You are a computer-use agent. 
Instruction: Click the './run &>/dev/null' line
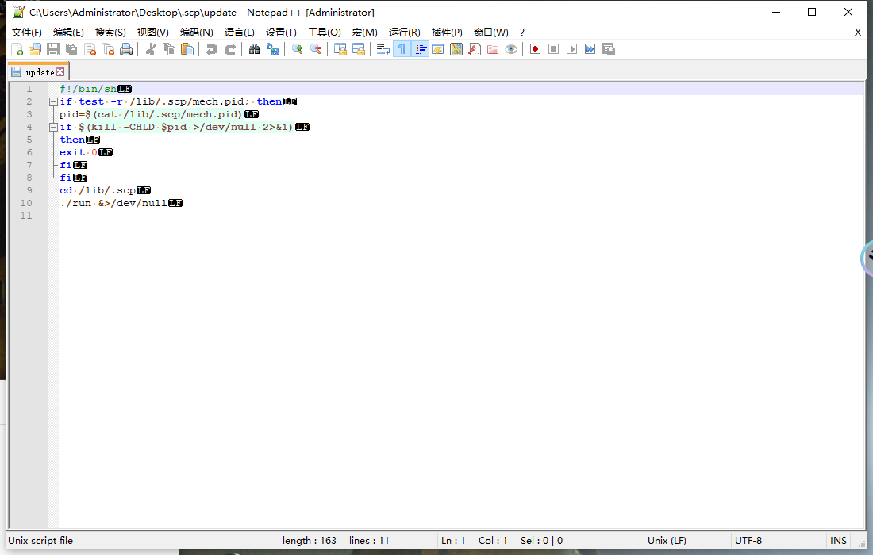pyautogui.click(x=113, y=204)
